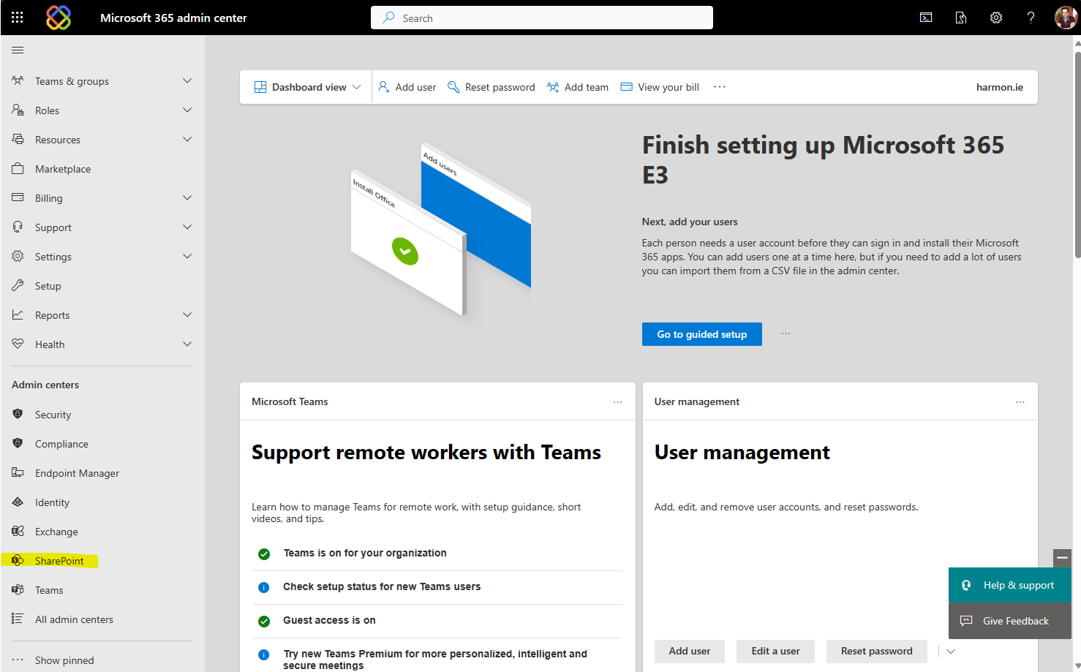Open the Help & support panel
This screenshot has height=672, width=1081.
pyautogui.click(x=1010, y=585)
